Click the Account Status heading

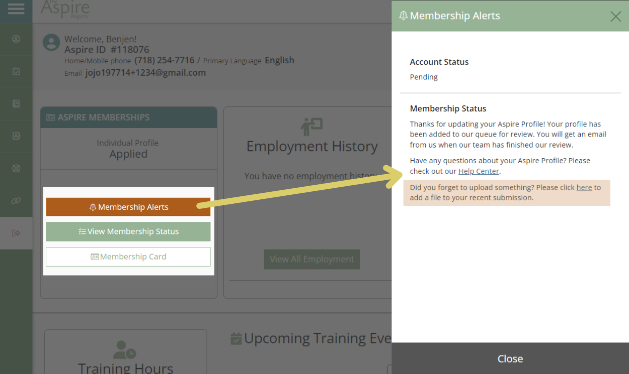coord(439,62)
